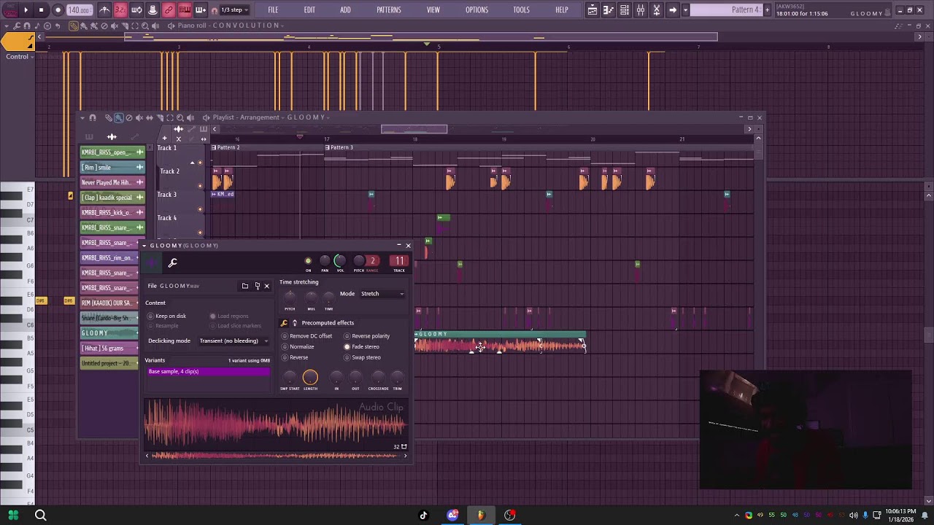The image size is (934, 525).
Task: Open the TOOLS menu
Action: [522, 10]
